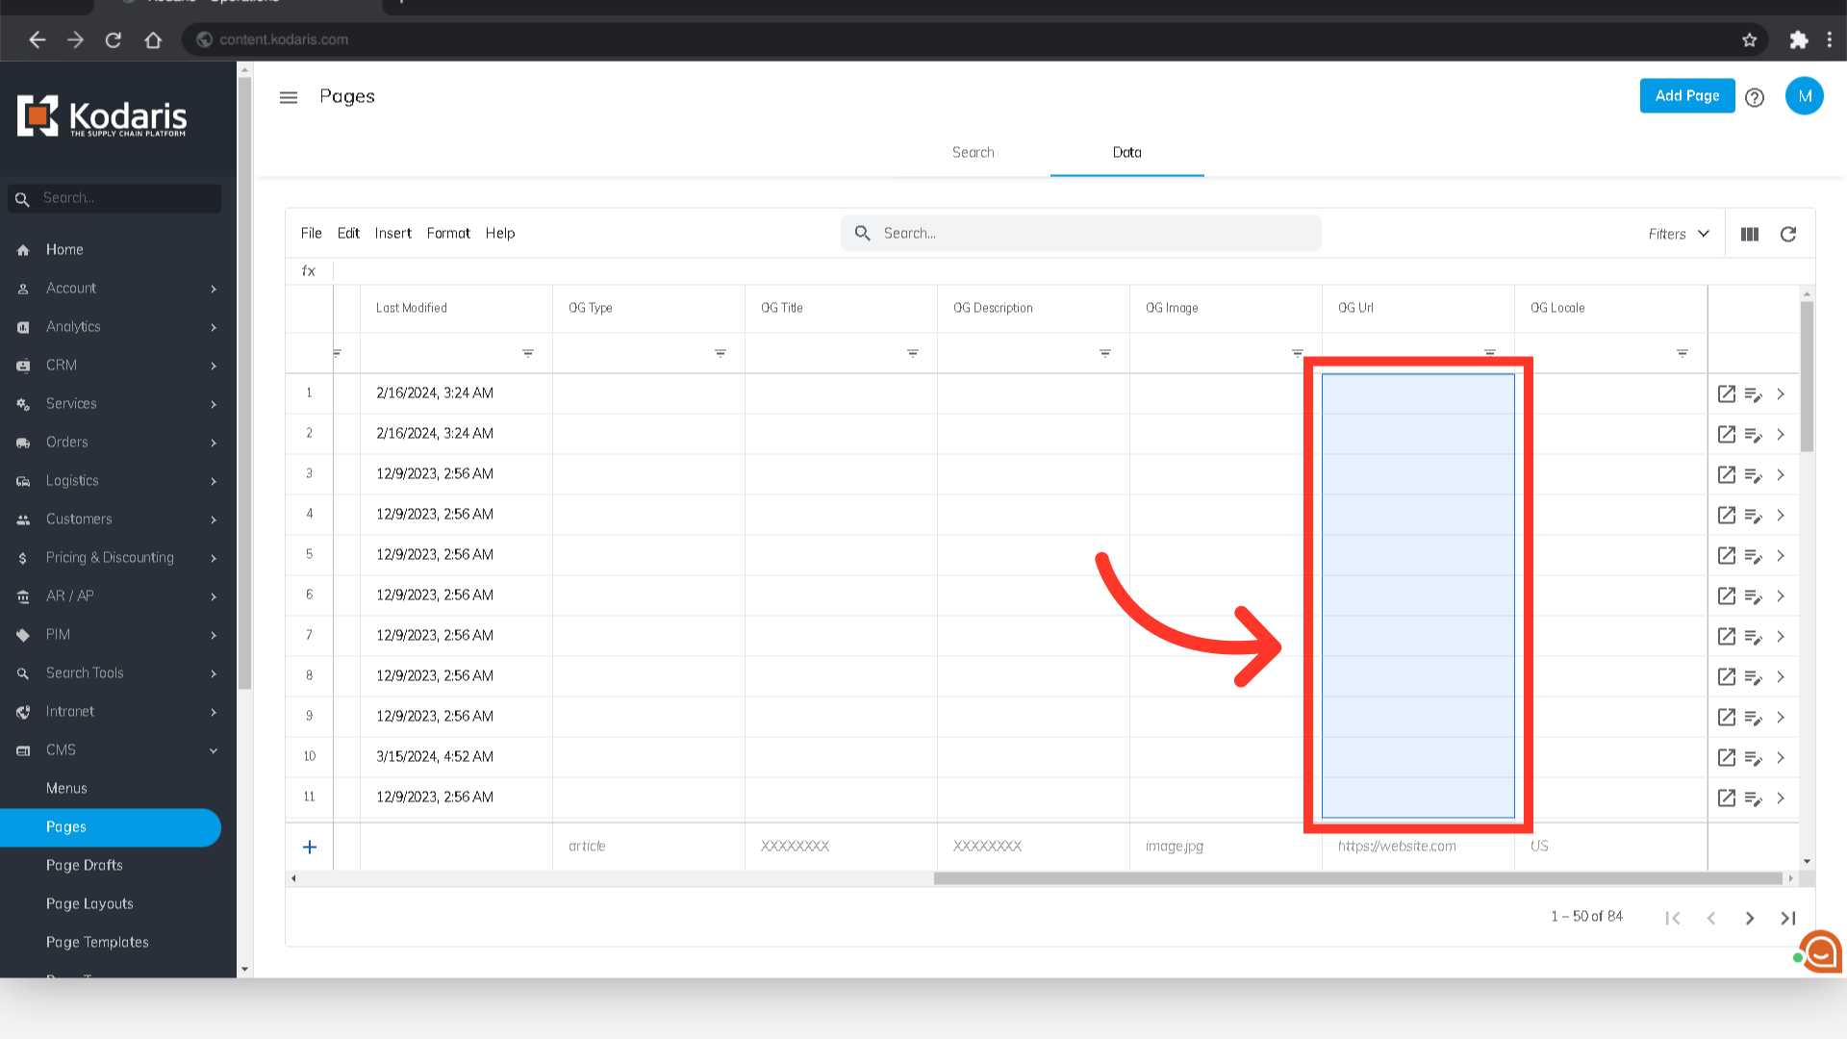Open row 1 in new window icon
This screenshot has width=1847, height=1039.
pos(1727,393)
